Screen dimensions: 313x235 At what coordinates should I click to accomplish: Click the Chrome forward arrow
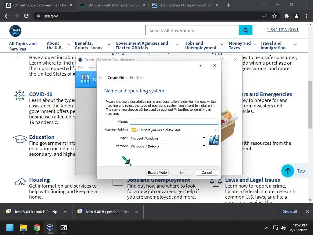(x=17, y=16)
